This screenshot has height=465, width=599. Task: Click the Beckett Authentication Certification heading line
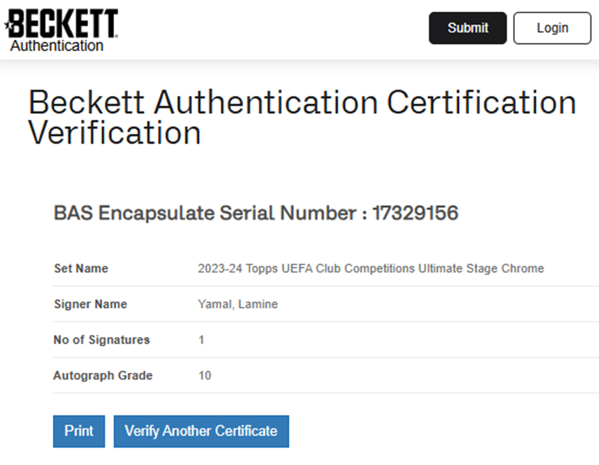[x=302, y=103]
